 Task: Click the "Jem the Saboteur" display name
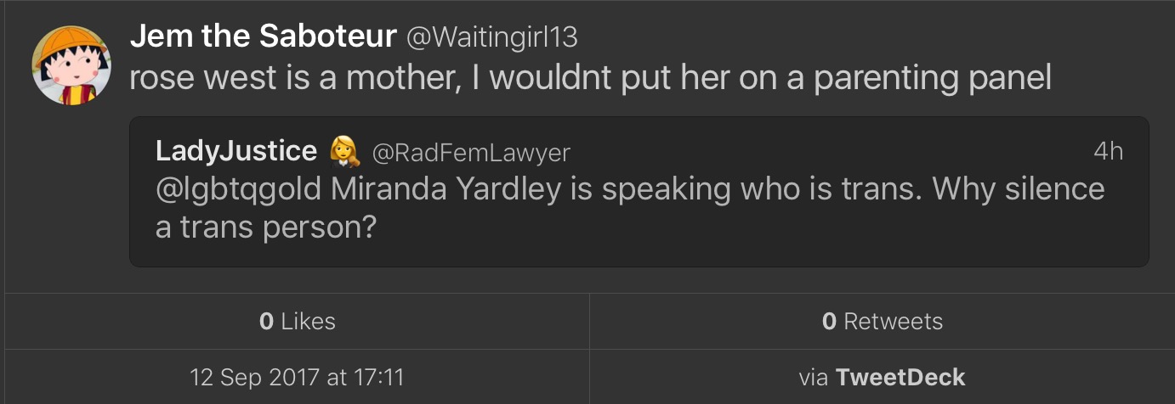[264, 36]
